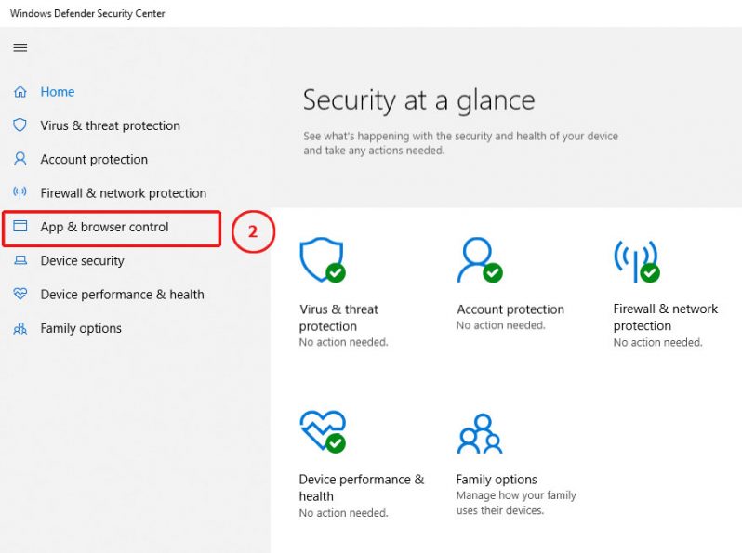
Task: Click the shield icon beside Virus & threat protection
Action: pos(20,125)
